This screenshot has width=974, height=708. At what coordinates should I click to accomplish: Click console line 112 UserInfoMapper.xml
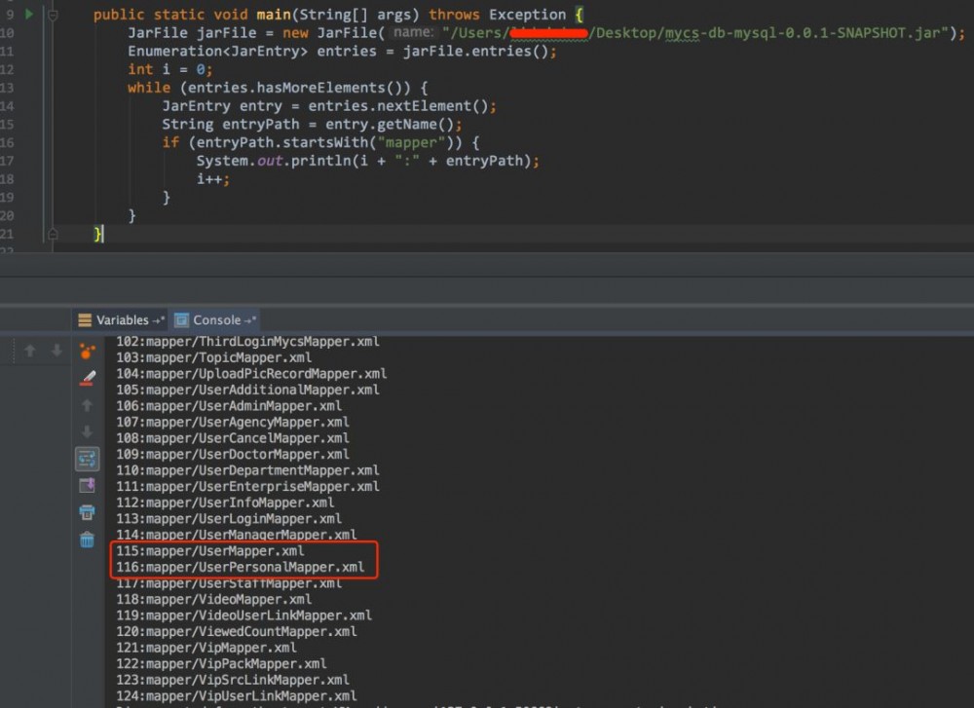click(225, 503)
